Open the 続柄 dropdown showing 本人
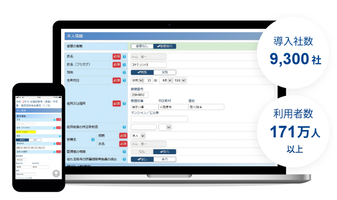 click(x=138, y=136)
